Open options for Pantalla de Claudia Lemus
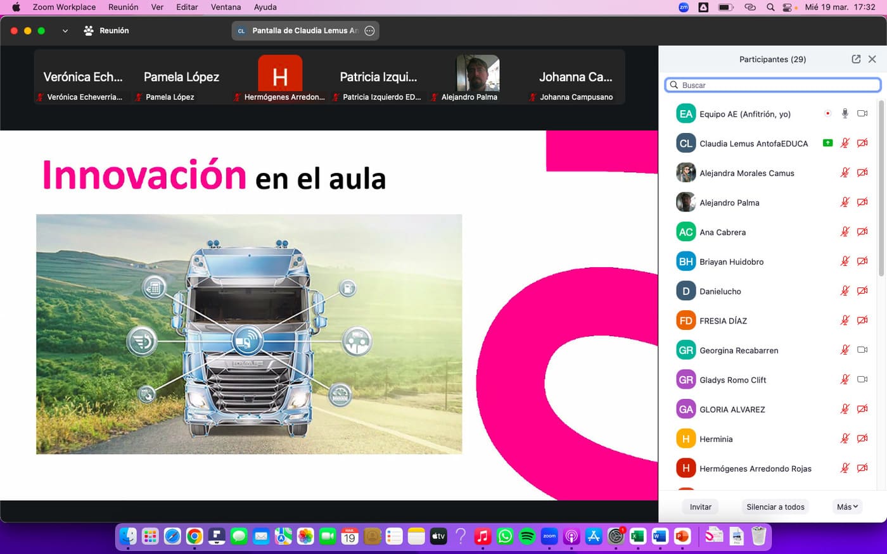Image resolution: width=887 pixels, height=554 pixels. point(370,30)
